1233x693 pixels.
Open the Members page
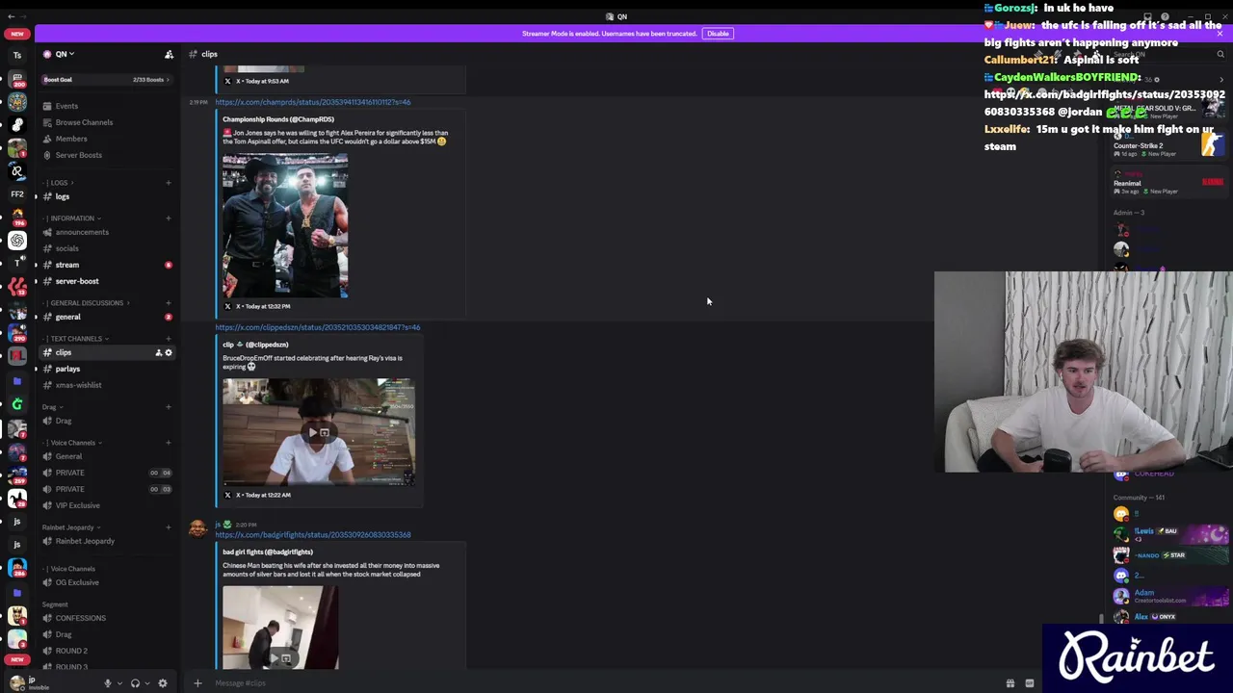(x=71, y=139)
